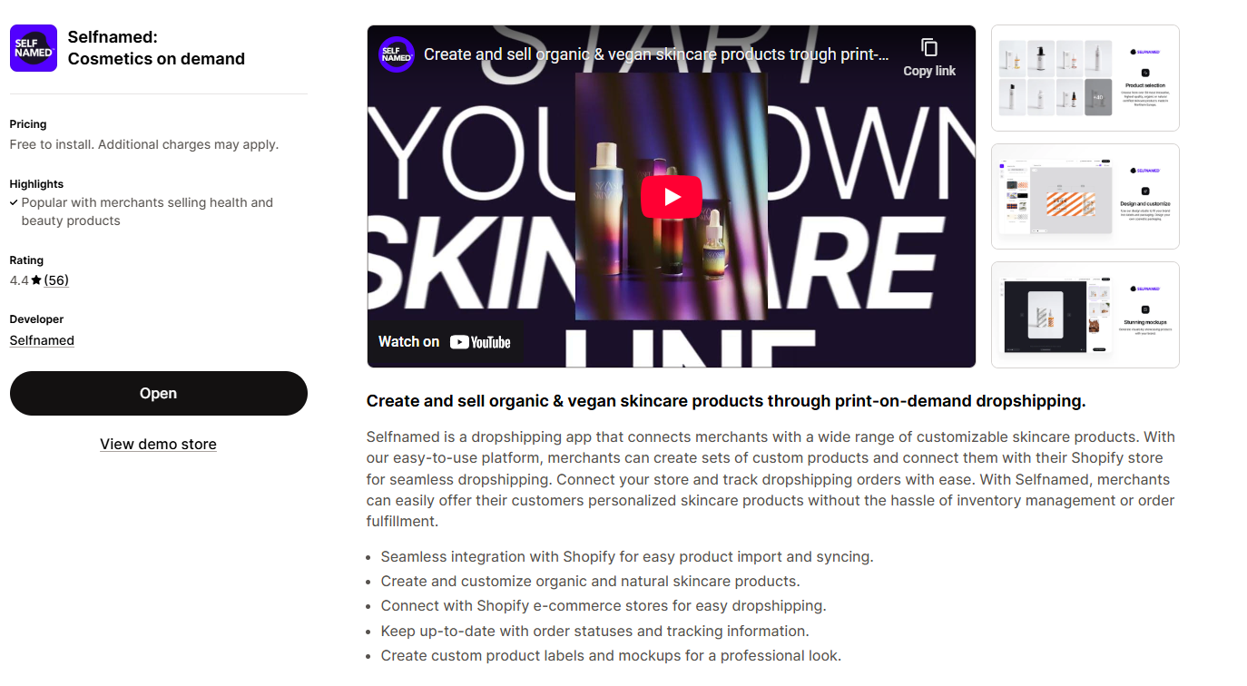Click the black Open button
The image size is (1247, 686).
(x=159, y=393)
